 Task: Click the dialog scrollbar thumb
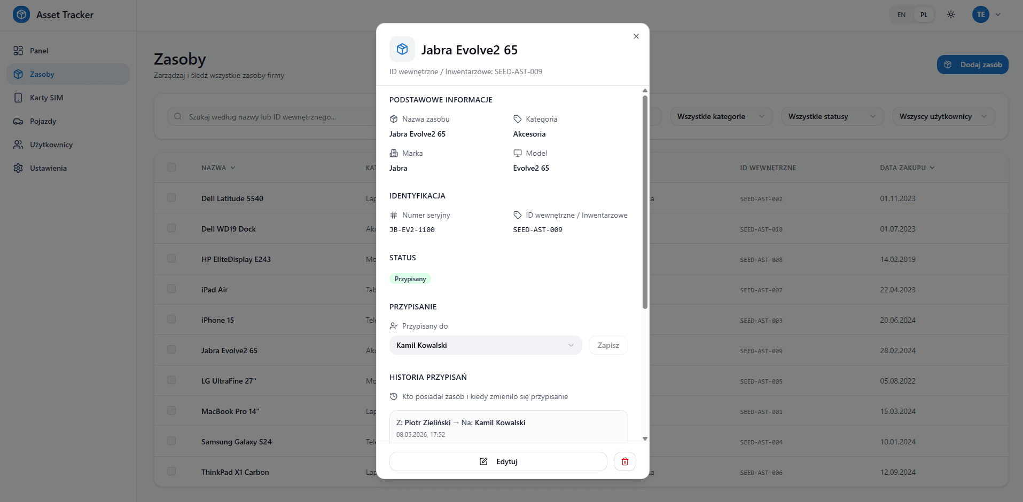[645, 202]
